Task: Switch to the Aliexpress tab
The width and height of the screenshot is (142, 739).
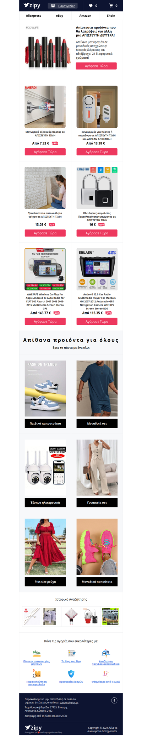Action: click(33, 16)
